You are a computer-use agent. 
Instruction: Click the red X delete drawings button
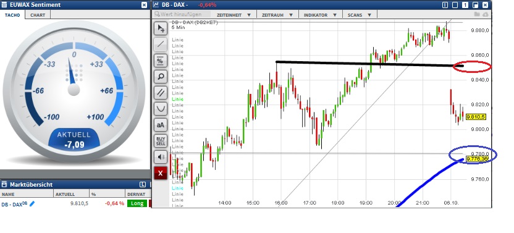point(161,173)
